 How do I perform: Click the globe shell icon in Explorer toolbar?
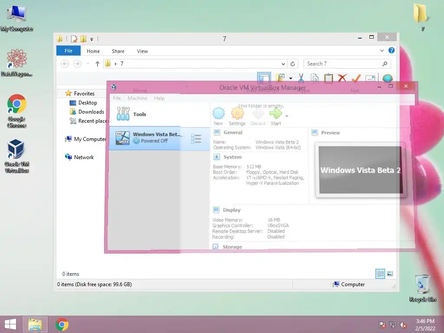pos(387,78)
